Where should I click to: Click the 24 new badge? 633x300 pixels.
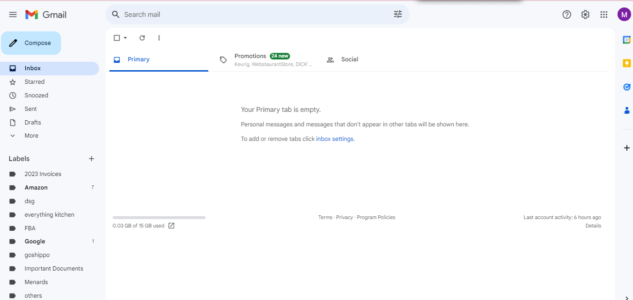click(280, 56)
